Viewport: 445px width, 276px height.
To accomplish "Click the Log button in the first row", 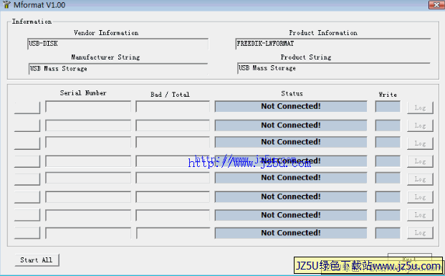I will click(x=420, y=108).
